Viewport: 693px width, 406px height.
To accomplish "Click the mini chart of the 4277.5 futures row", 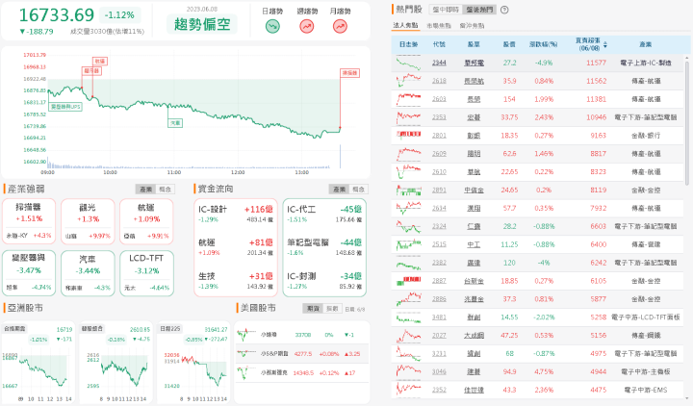I will point(246,353).
